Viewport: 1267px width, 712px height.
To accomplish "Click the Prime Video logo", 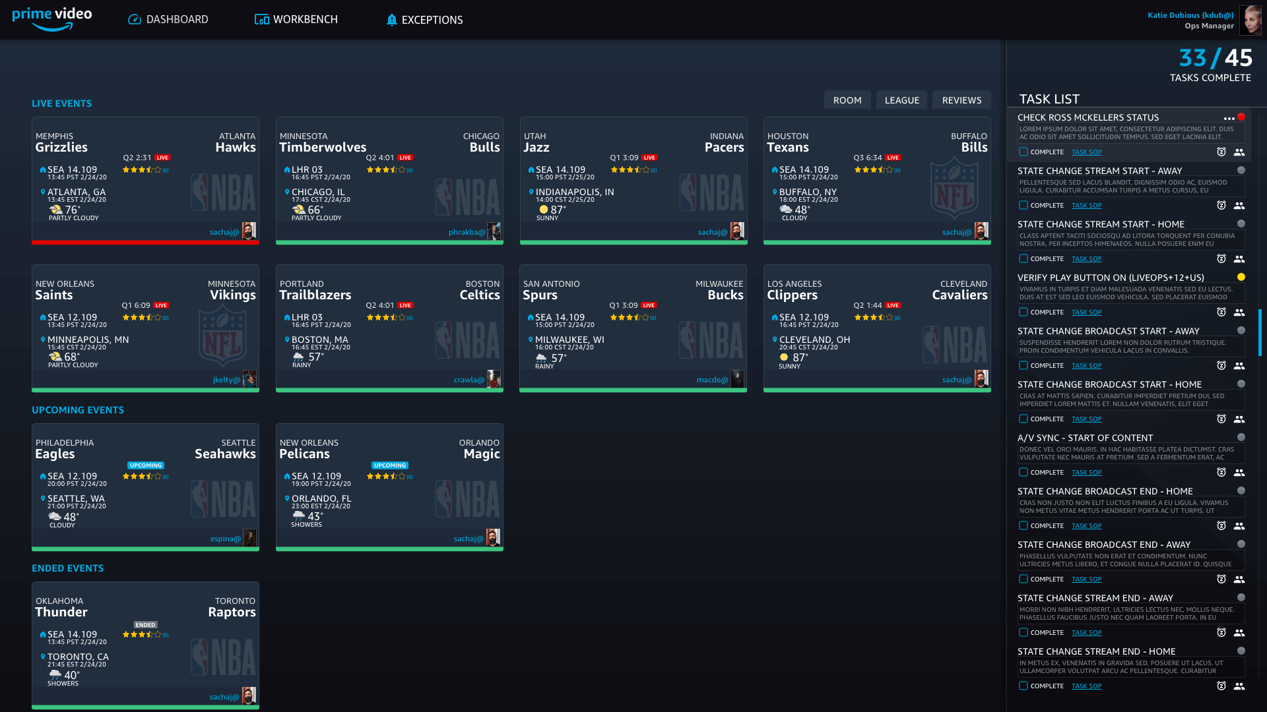I will [52, 18].
